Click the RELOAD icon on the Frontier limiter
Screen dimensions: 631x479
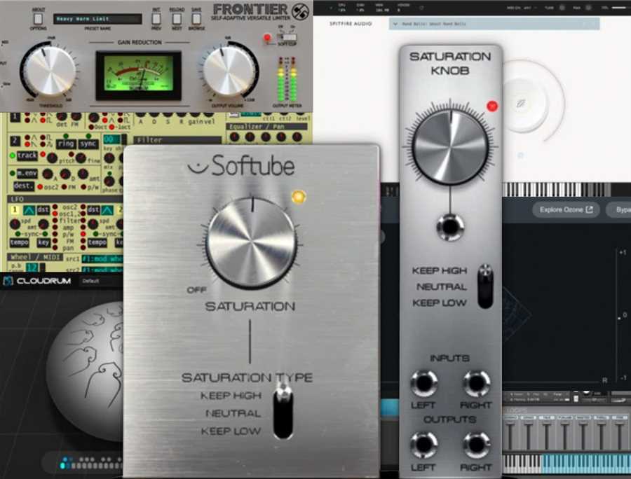click(x=178, y=17)
